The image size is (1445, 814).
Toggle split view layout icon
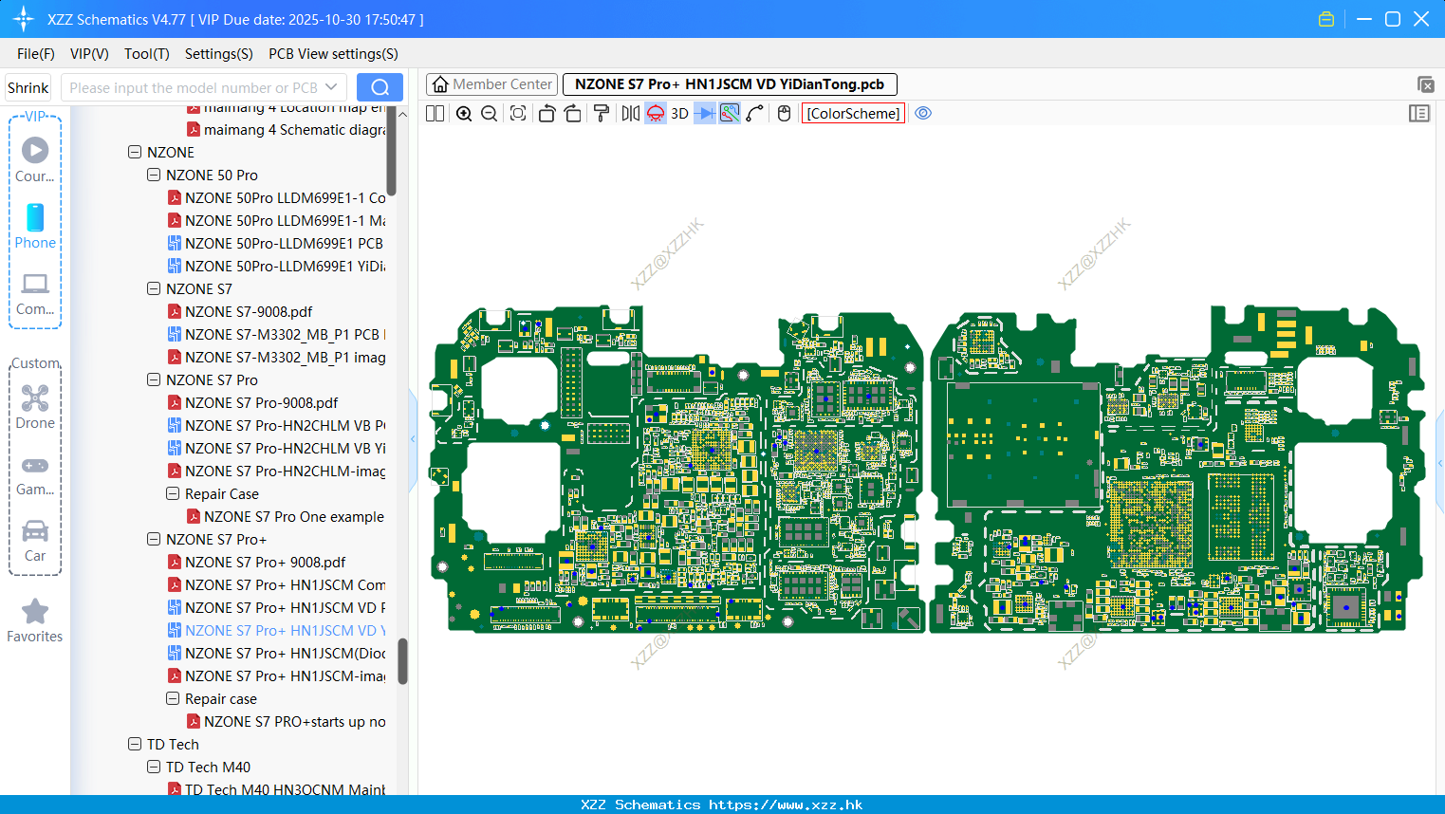pyautogui.click(x=435, y=113)
